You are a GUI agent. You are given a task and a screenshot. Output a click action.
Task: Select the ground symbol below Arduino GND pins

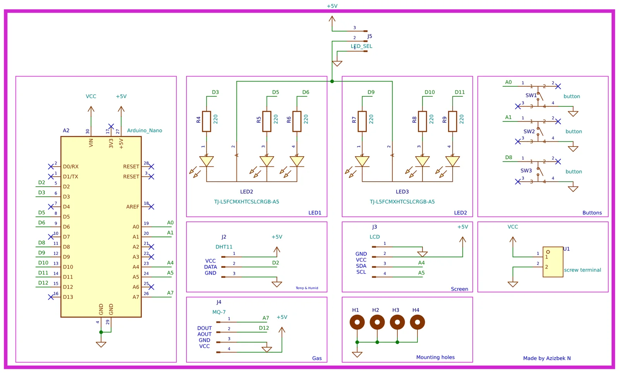101,344
